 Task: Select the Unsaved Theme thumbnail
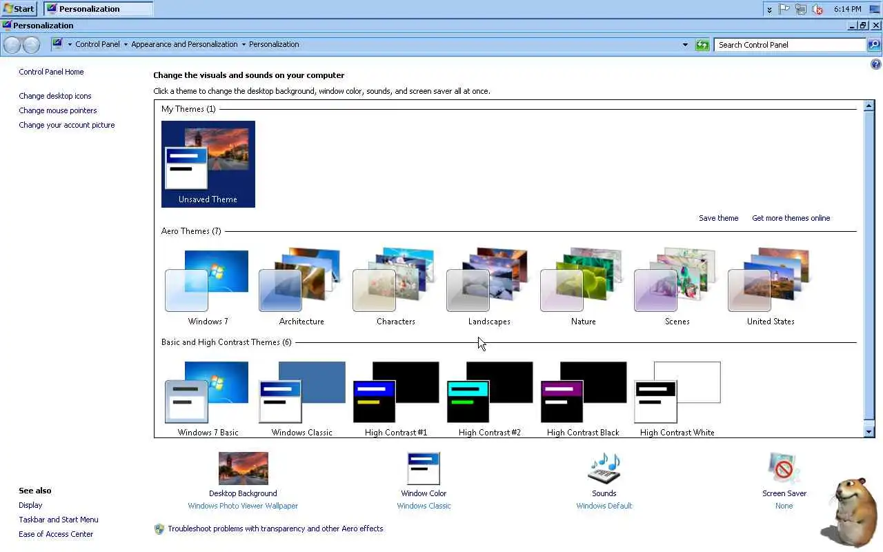[x=208, y=164]
